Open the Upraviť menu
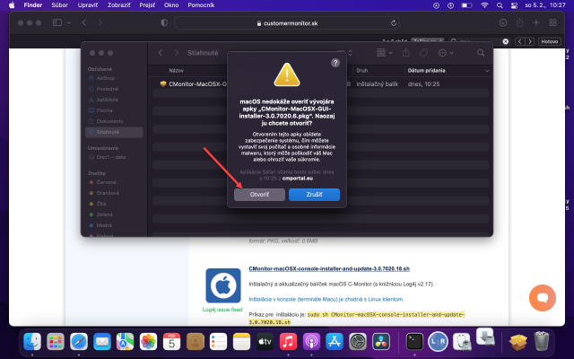The image size is (574, 359). 88,5
